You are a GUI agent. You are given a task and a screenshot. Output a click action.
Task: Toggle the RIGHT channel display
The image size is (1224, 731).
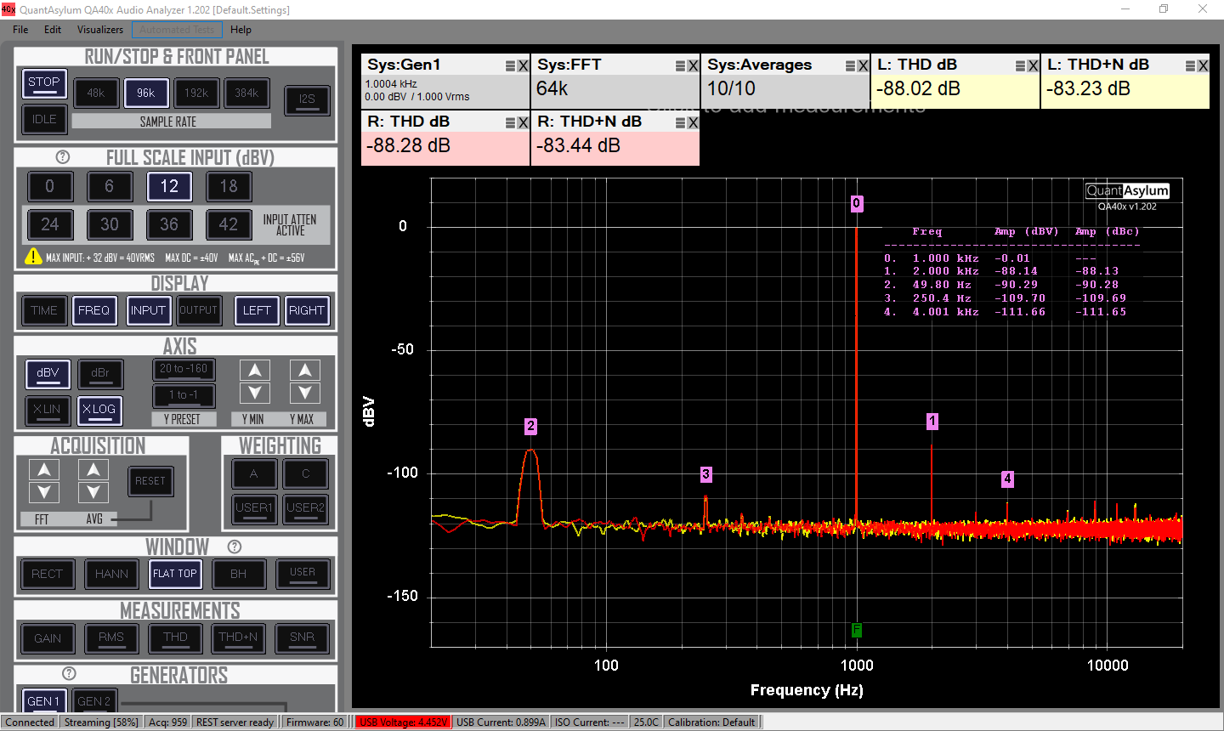[x=306, y=310]
